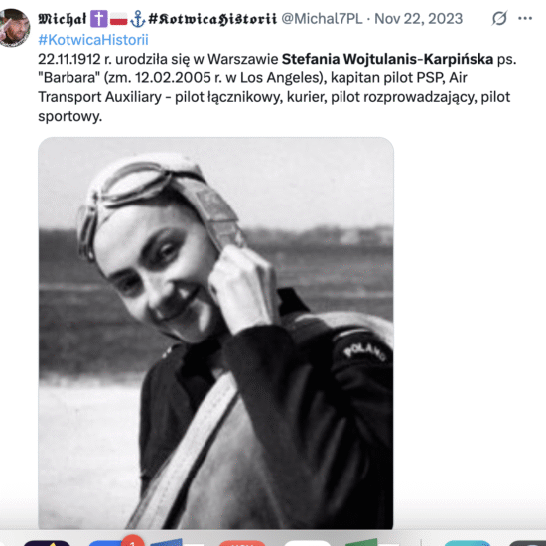Open the dark gray dock icon at right

coord(527,543)
